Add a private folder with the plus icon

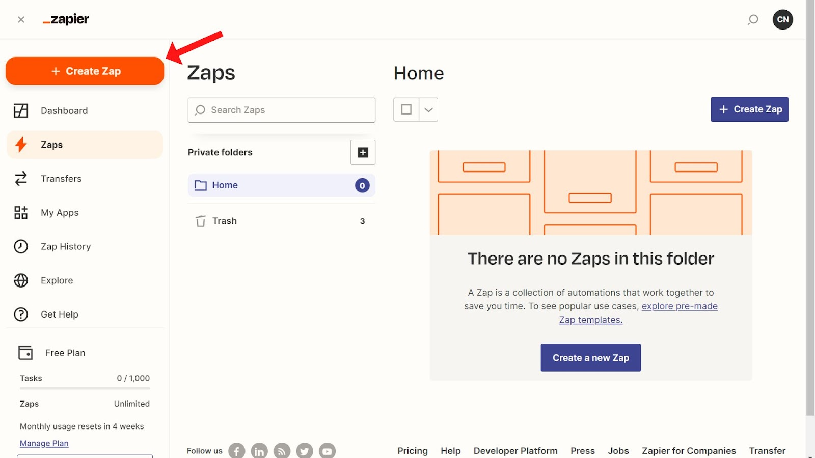click(363, 152)
